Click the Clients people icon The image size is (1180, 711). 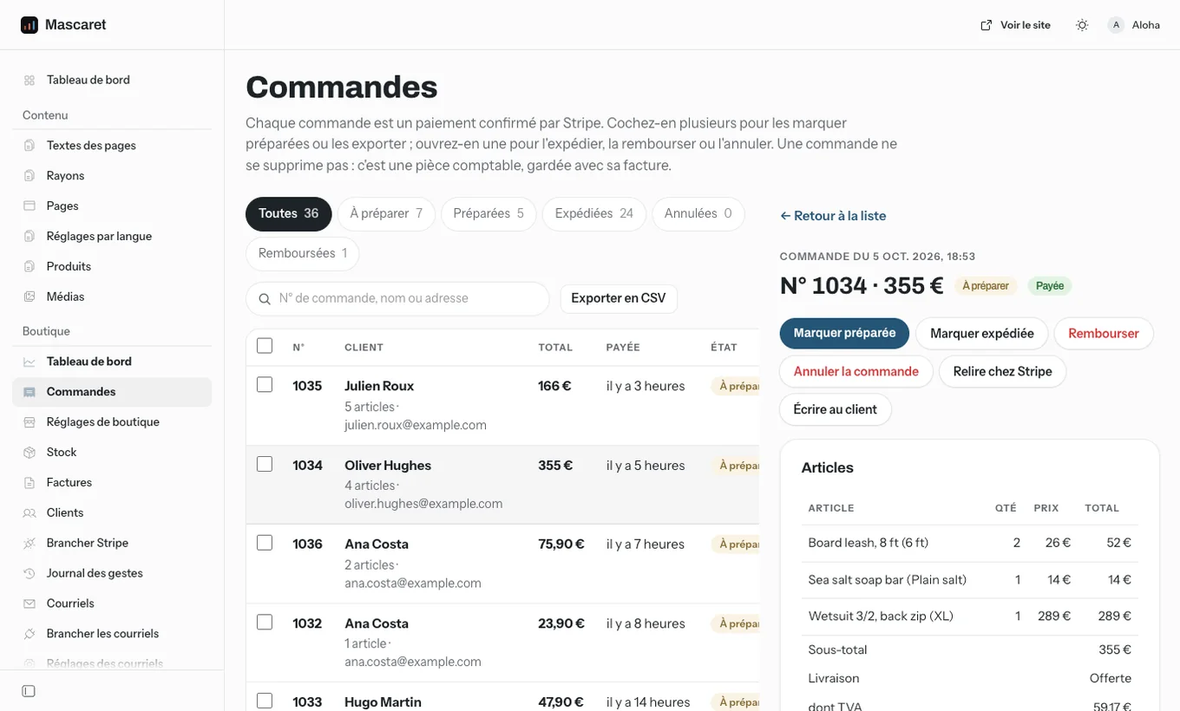[x=29, y=513]
